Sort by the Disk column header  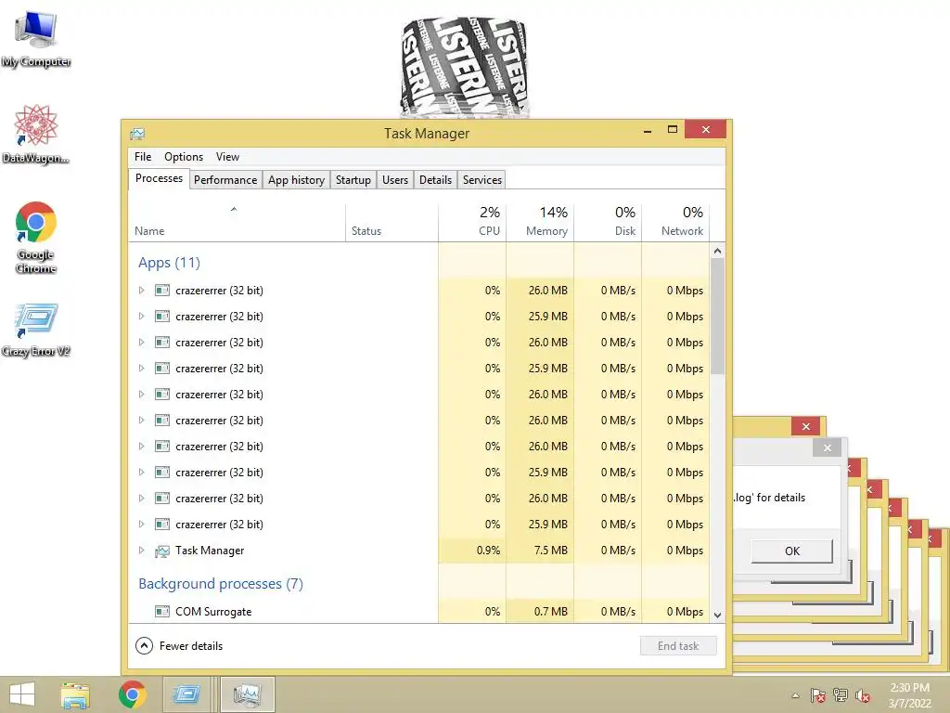tap(608, 222)
